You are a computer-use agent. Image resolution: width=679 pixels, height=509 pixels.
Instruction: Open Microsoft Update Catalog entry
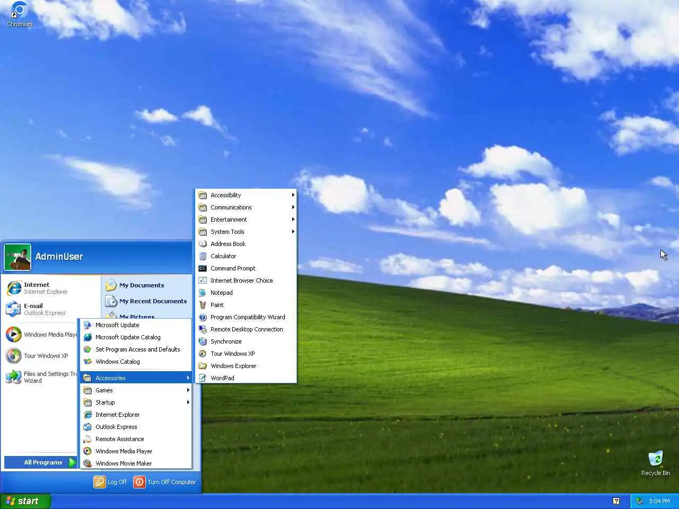pyautogui.click(x=136, y=337)
